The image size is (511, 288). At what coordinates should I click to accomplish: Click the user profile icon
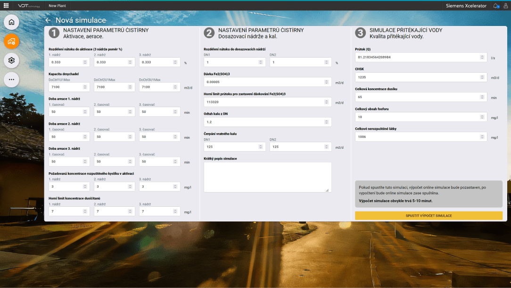(x=506, y=6)
